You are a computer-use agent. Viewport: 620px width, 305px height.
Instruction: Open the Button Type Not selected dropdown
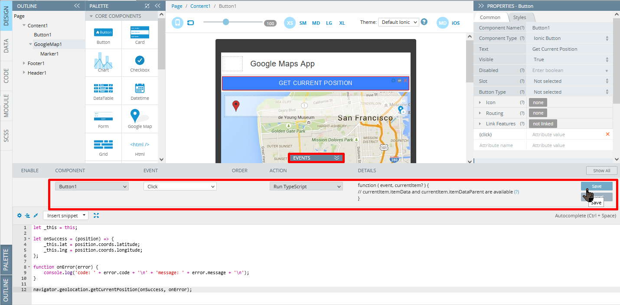(570, 92)
